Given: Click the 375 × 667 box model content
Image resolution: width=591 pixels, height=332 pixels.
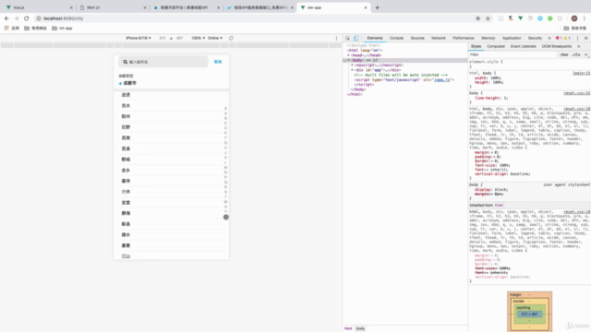Looking at the screenshot, I should point(529,314).
